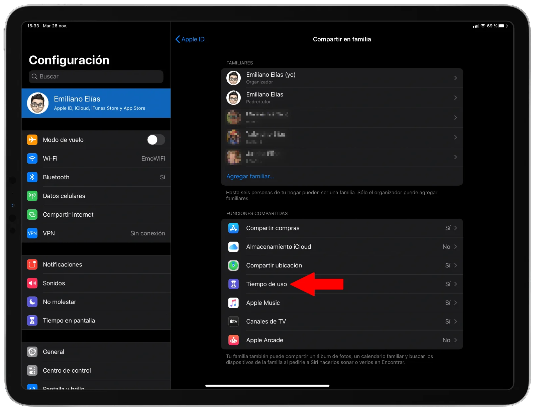
Task: Tap the No value for Almacenamiento iCloud
Action: (446, 247)
